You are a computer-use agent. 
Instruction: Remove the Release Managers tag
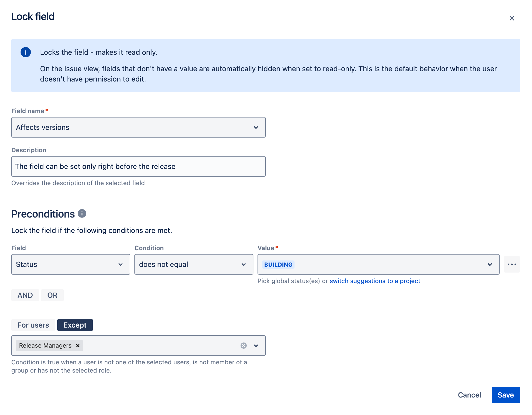pos(78,346)
